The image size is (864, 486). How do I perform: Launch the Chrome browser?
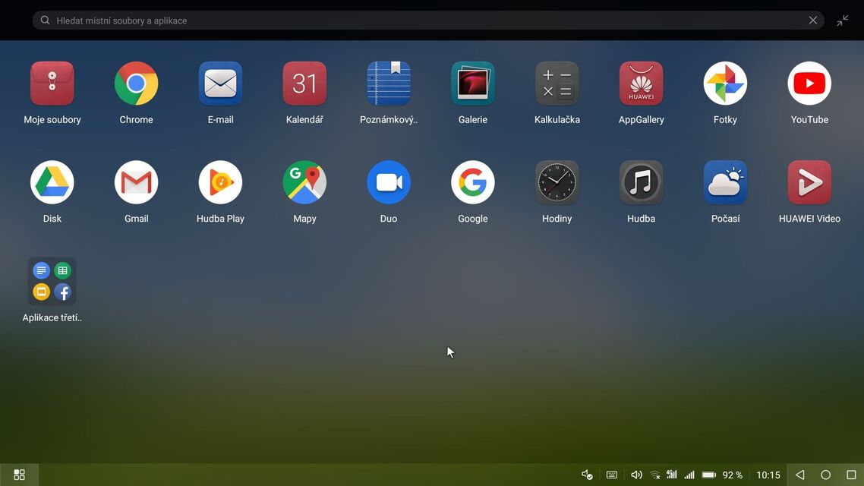pos(137,84)
